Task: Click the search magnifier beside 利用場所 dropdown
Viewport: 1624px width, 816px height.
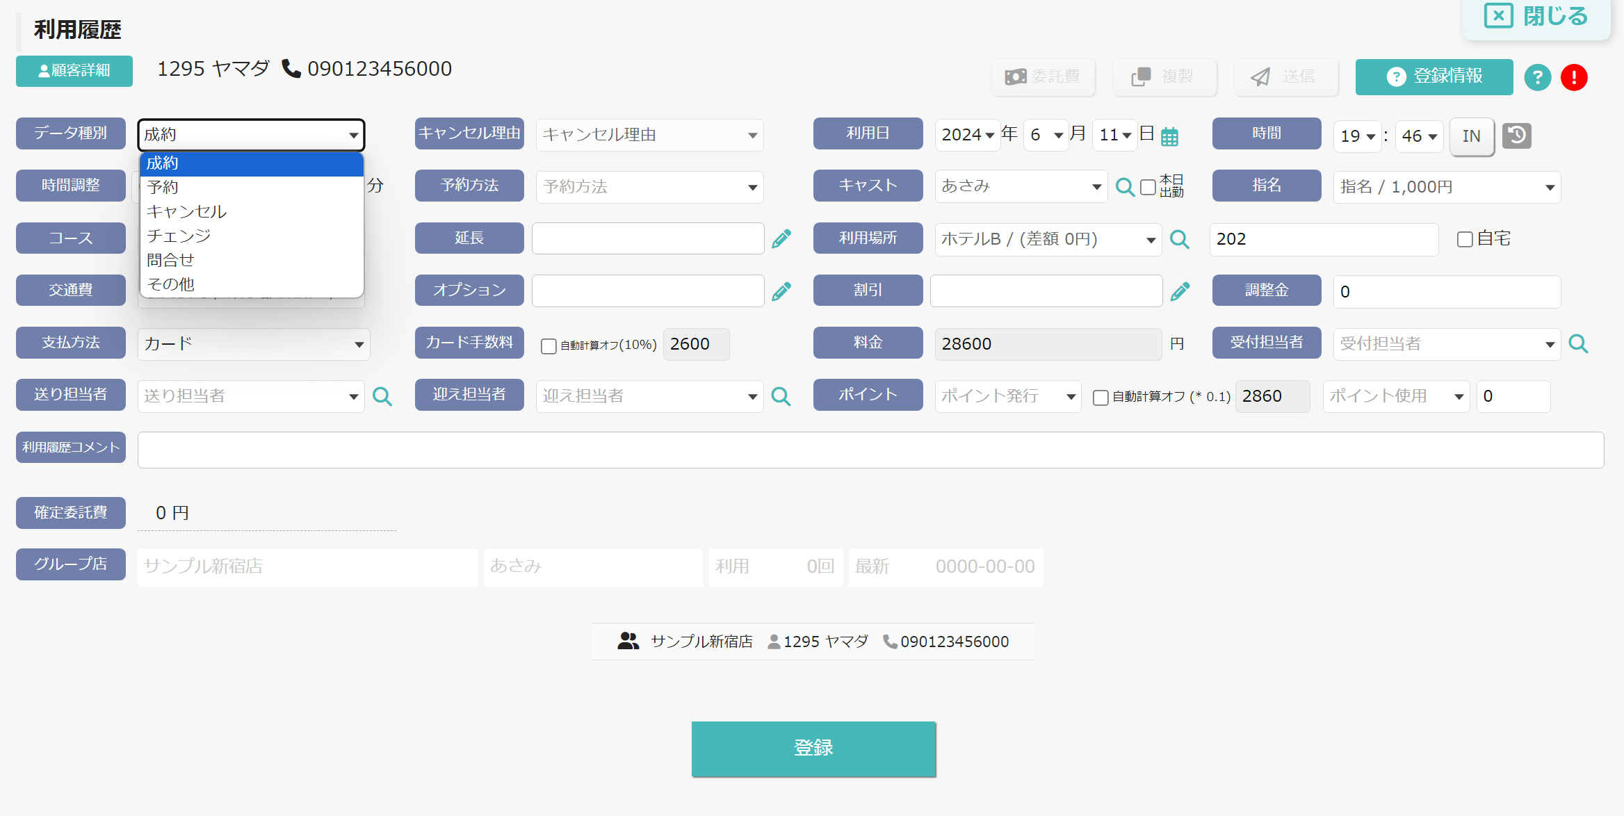Action: [x=1180, y=240]
